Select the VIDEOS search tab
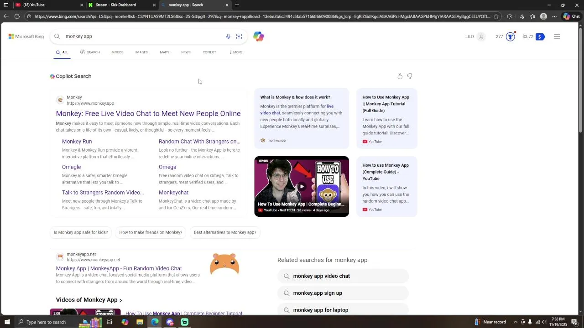Image resolution: width=584 pixels, height=328 pixels. click(118, 52)
